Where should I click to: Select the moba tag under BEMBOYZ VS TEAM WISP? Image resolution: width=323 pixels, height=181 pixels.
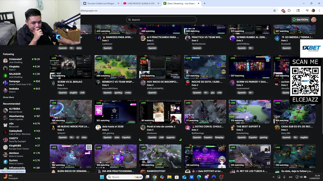[x=128, y=93]
